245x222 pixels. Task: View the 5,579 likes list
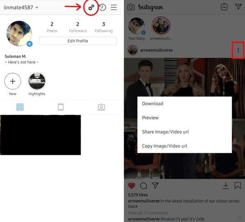pos(138,195)
